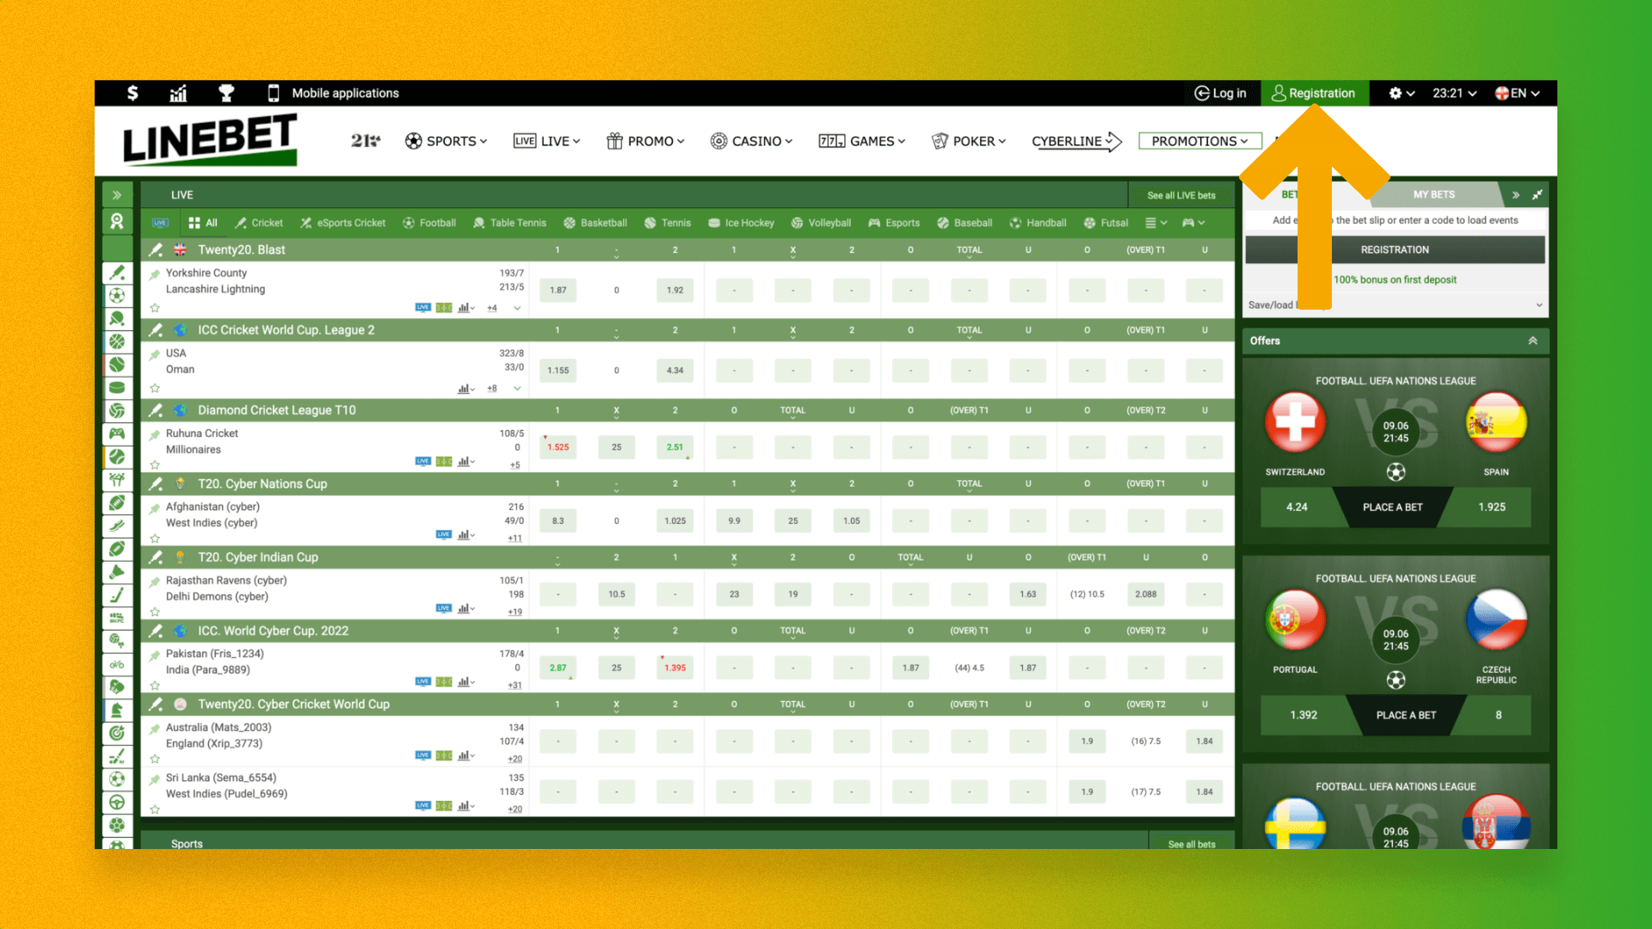
Task: Click REGISTRATION button in bet slip
Action: [1395, 249]
